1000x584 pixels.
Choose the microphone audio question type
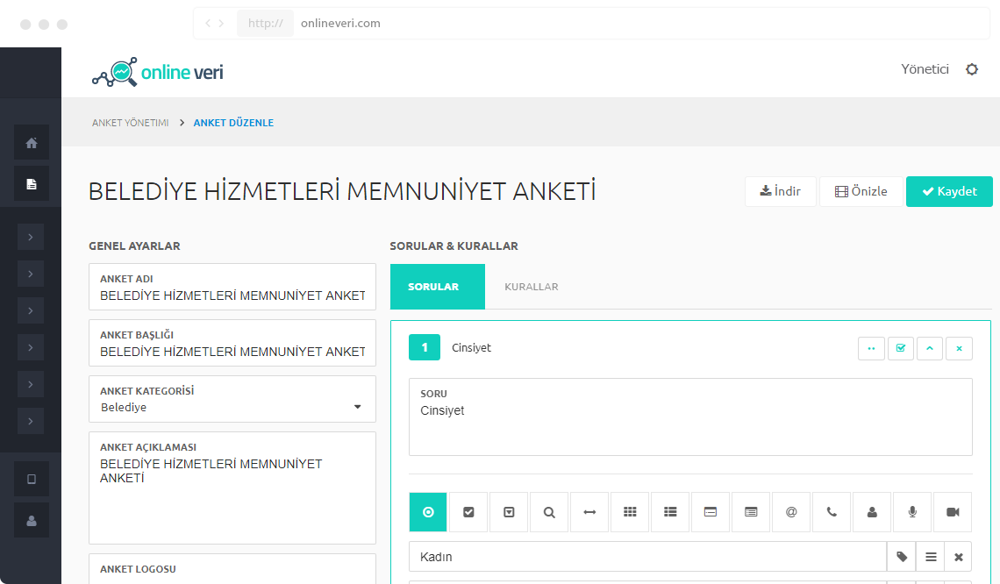912,512
